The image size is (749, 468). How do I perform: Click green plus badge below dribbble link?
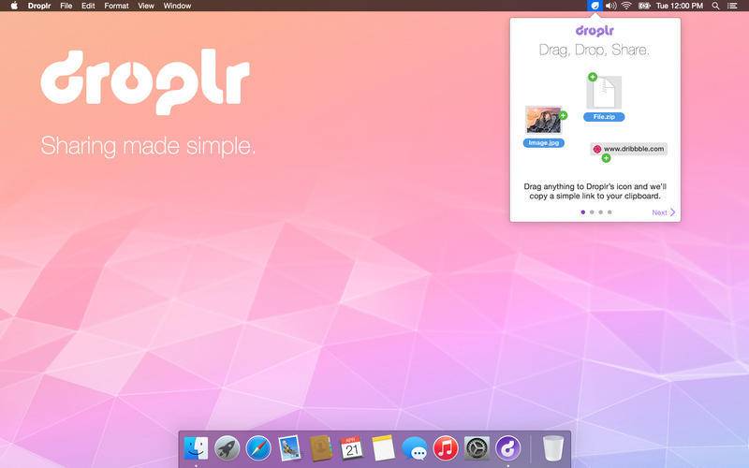pyautogui.click(x=606, y=158)
